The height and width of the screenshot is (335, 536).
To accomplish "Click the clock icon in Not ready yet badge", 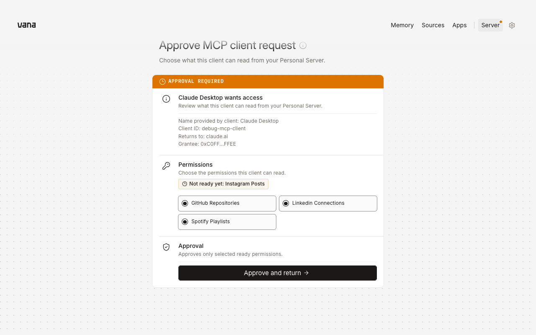I will point(185,184).
